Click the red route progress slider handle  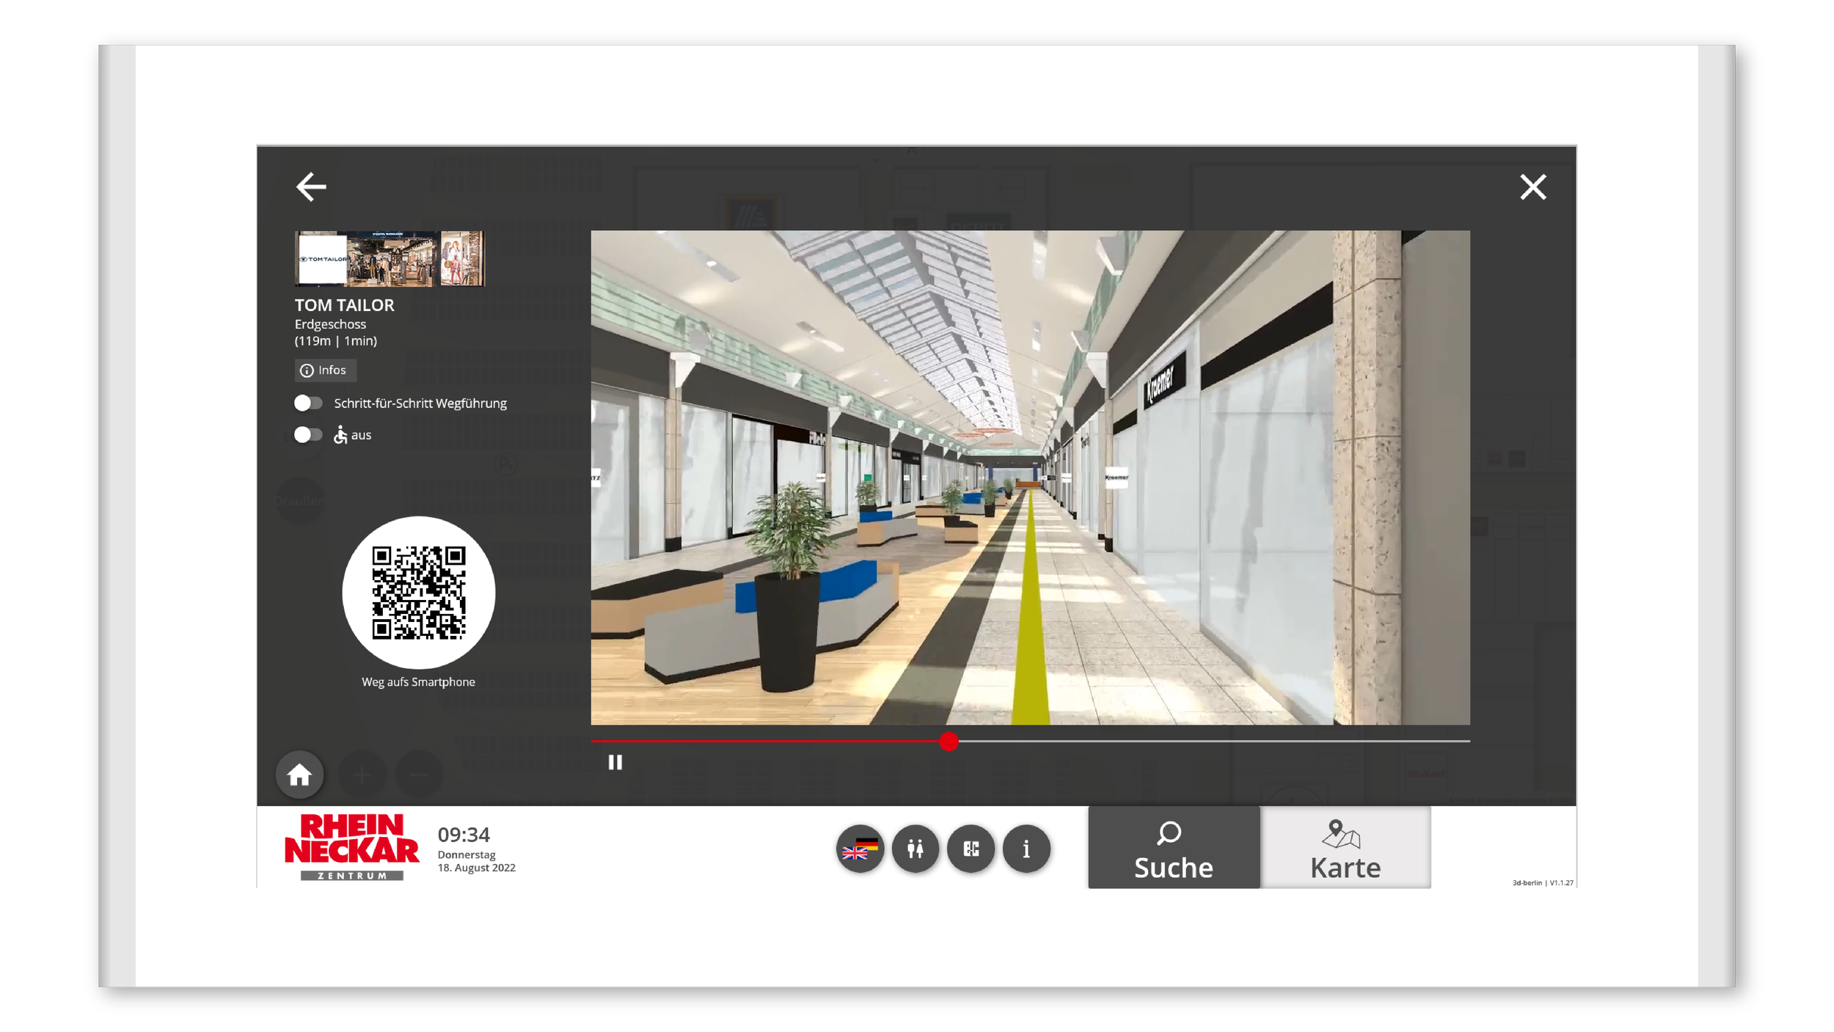coord(948,741)
